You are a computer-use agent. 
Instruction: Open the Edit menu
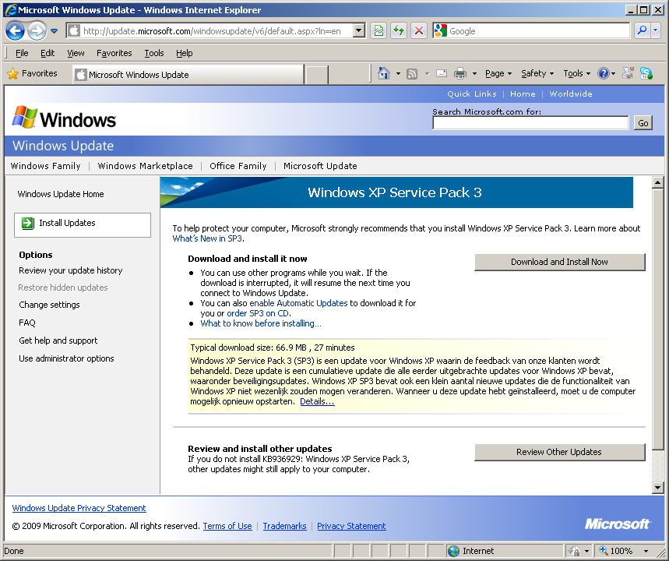pyautogui.click(x=48, y=53)
